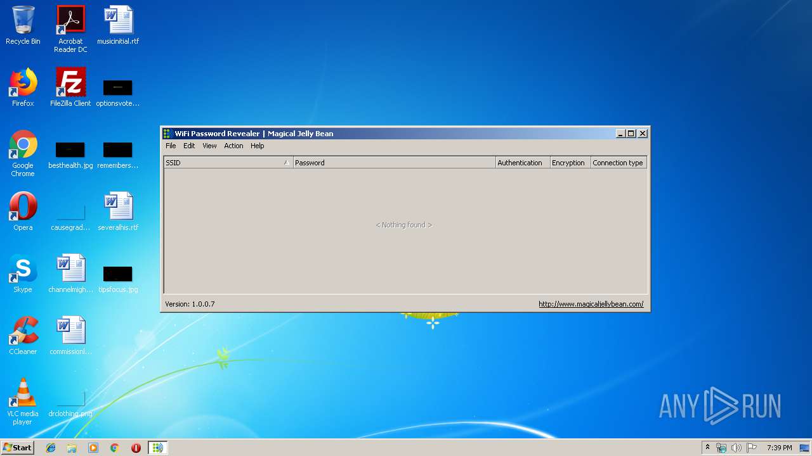Image resolution: width=812 pixels, height=456 pixels.
Task: Click the WiFi Password Revealer title icon
Action: point(167,133)
